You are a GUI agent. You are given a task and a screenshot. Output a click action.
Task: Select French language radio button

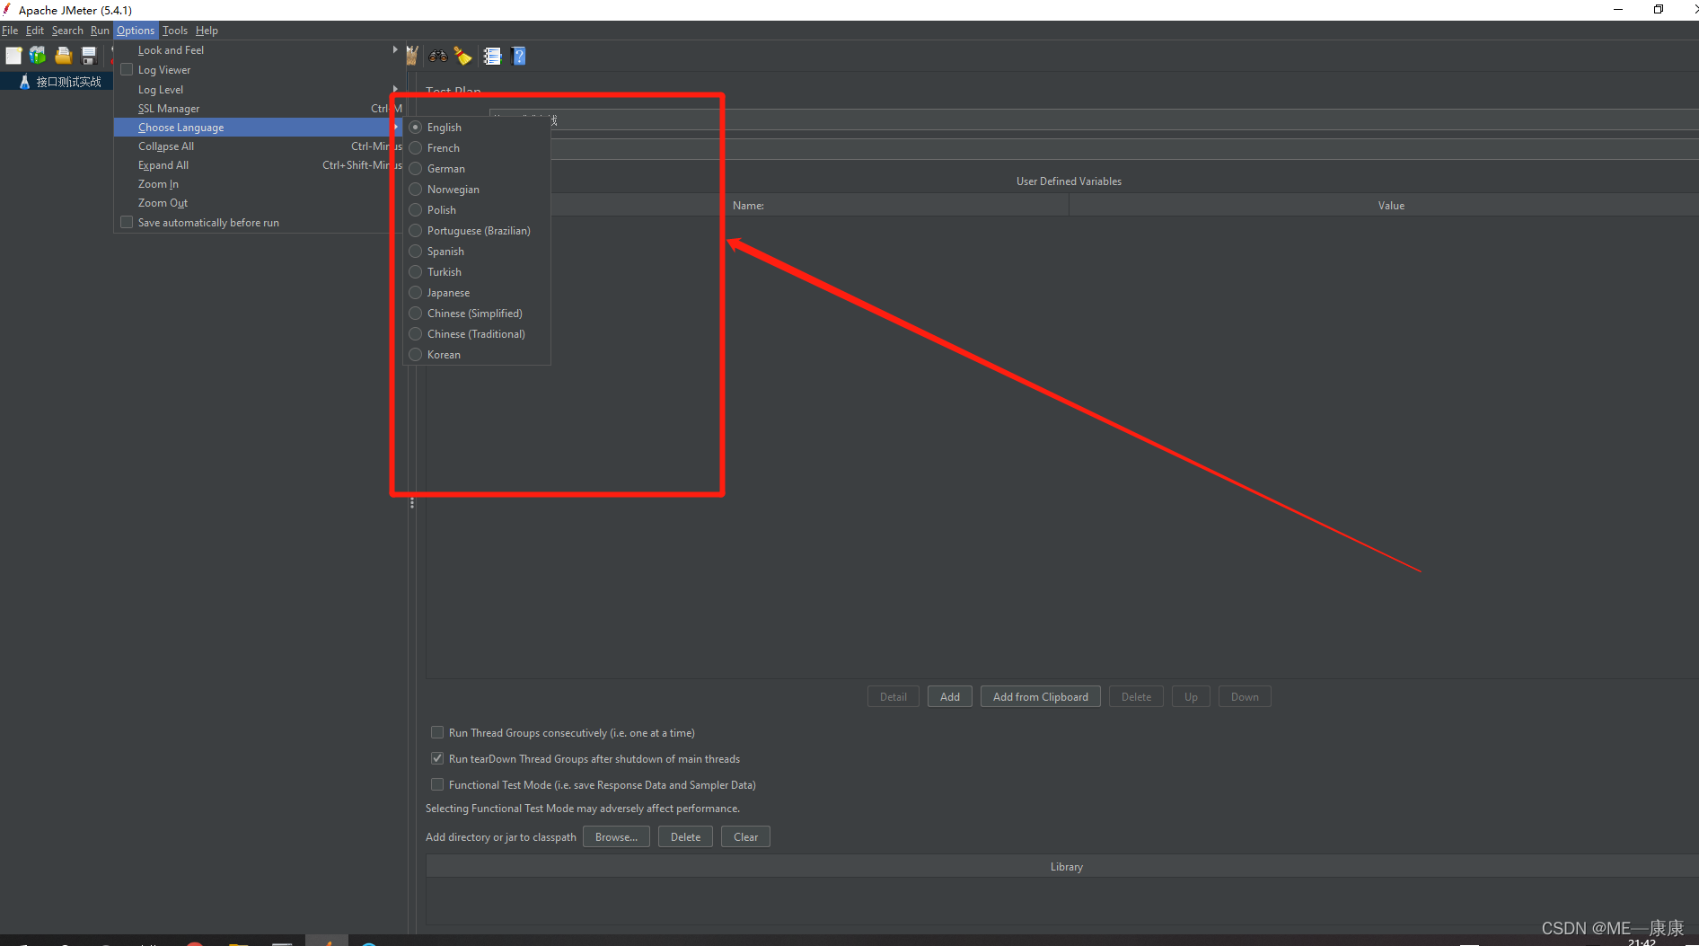click(416, 148)
